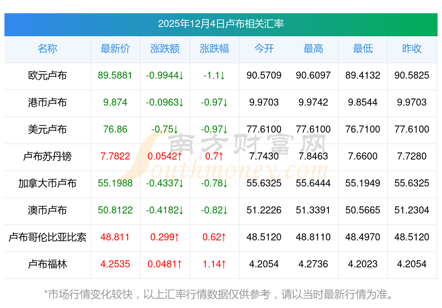Select the 涨跌幅 column header
Screen dimensions: 442x308
214,49
